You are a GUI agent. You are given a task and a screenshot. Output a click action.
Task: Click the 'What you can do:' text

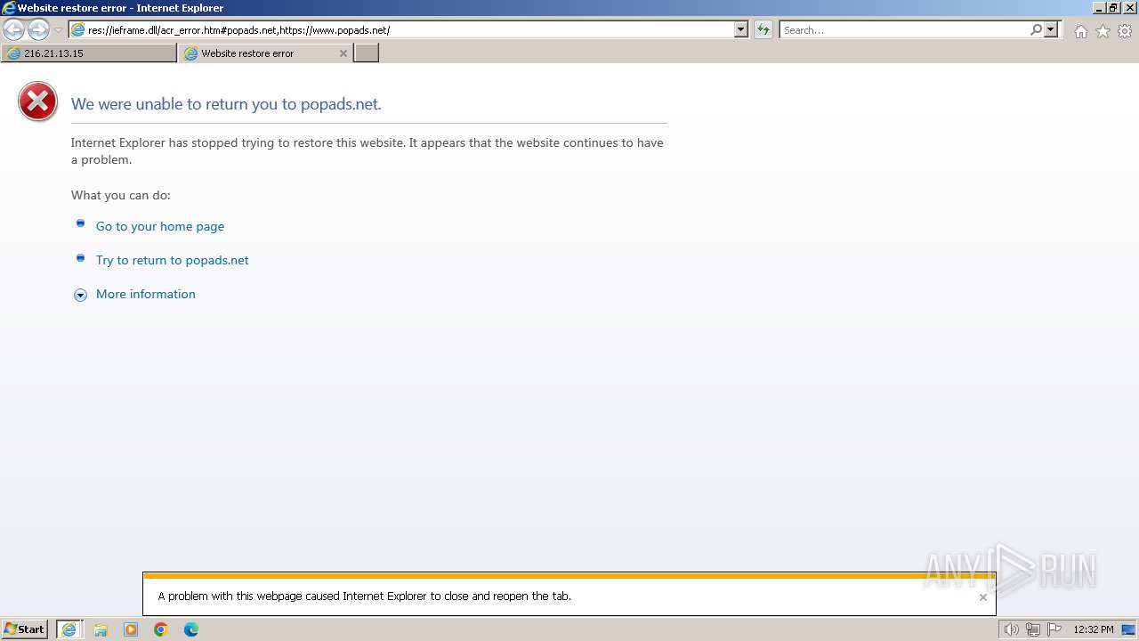121,195
